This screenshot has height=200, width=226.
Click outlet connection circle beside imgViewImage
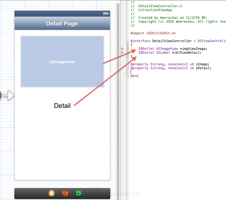point(122,49)
